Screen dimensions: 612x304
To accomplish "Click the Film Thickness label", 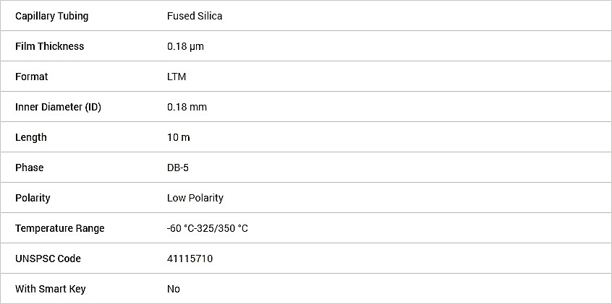I will click(x=50, y=46).
